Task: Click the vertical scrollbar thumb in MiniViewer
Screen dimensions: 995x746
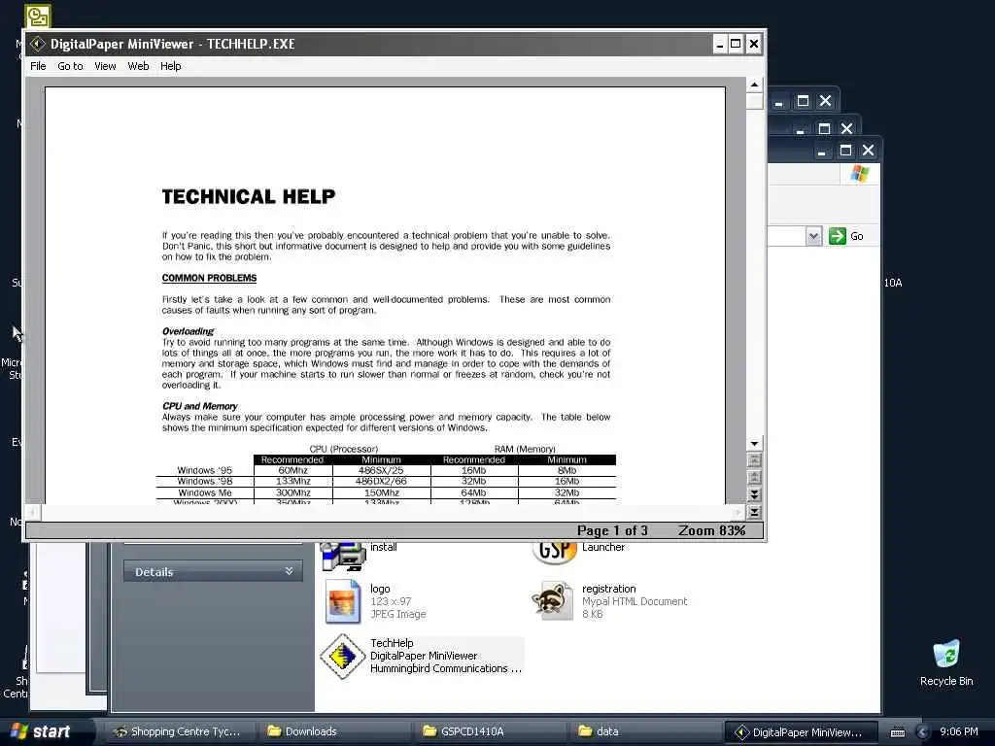Action: pyautogui.click(x=754, y=101)
